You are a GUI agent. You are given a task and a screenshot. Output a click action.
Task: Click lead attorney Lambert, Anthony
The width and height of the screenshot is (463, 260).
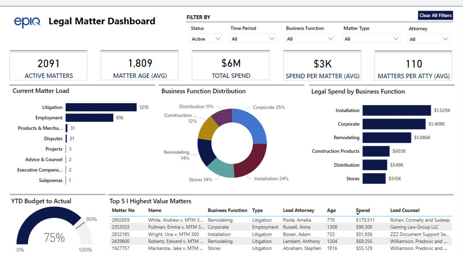301,241
